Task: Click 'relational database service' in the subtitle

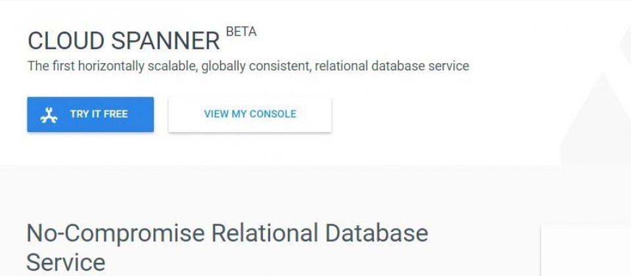Action: tap(392, 66)
